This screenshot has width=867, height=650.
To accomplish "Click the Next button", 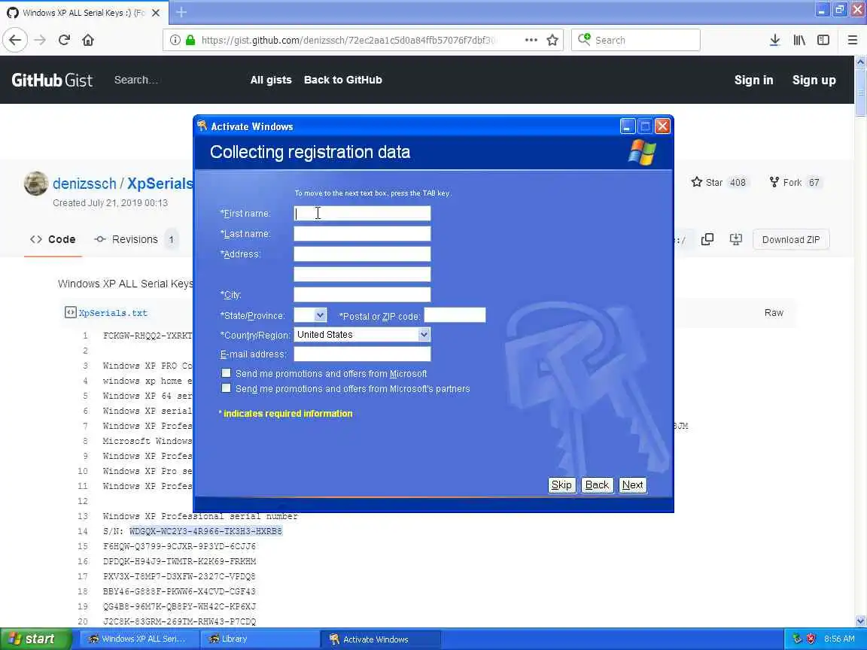I will [x=632, y=484].
